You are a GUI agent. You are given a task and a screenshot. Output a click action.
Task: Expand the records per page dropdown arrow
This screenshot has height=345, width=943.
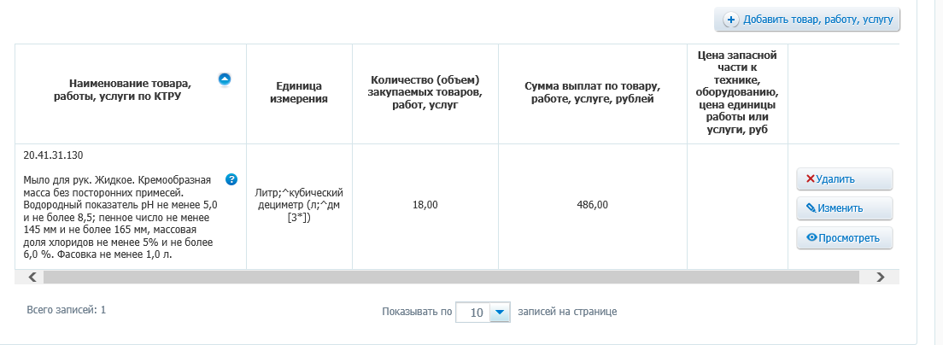tap(501, 313)
